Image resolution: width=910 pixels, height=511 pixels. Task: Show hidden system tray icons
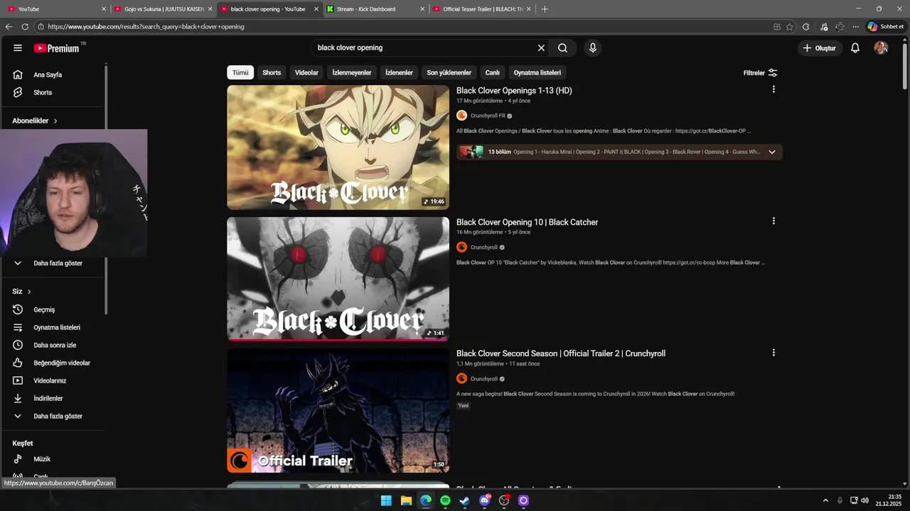825,500
